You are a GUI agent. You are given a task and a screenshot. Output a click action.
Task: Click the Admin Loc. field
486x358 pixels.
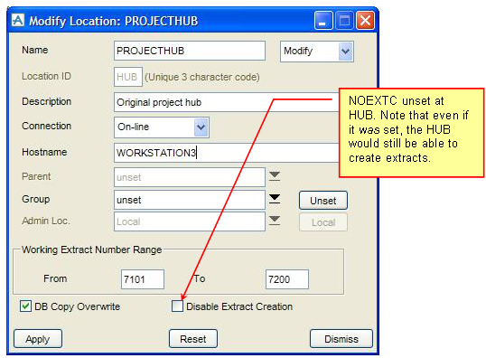[190, 221]
